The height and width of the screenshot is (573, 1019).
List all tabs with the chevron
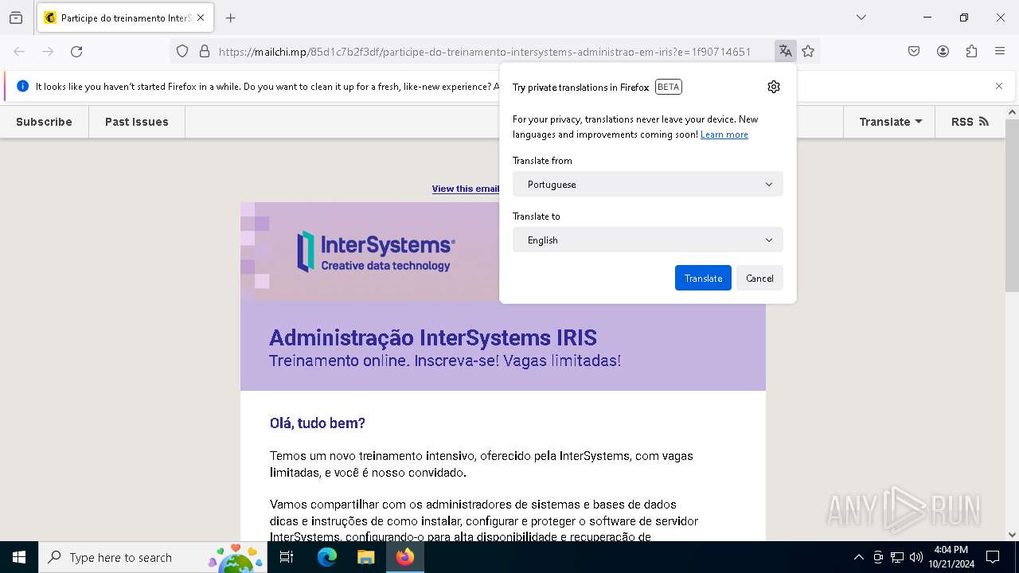tap(861, 18)
